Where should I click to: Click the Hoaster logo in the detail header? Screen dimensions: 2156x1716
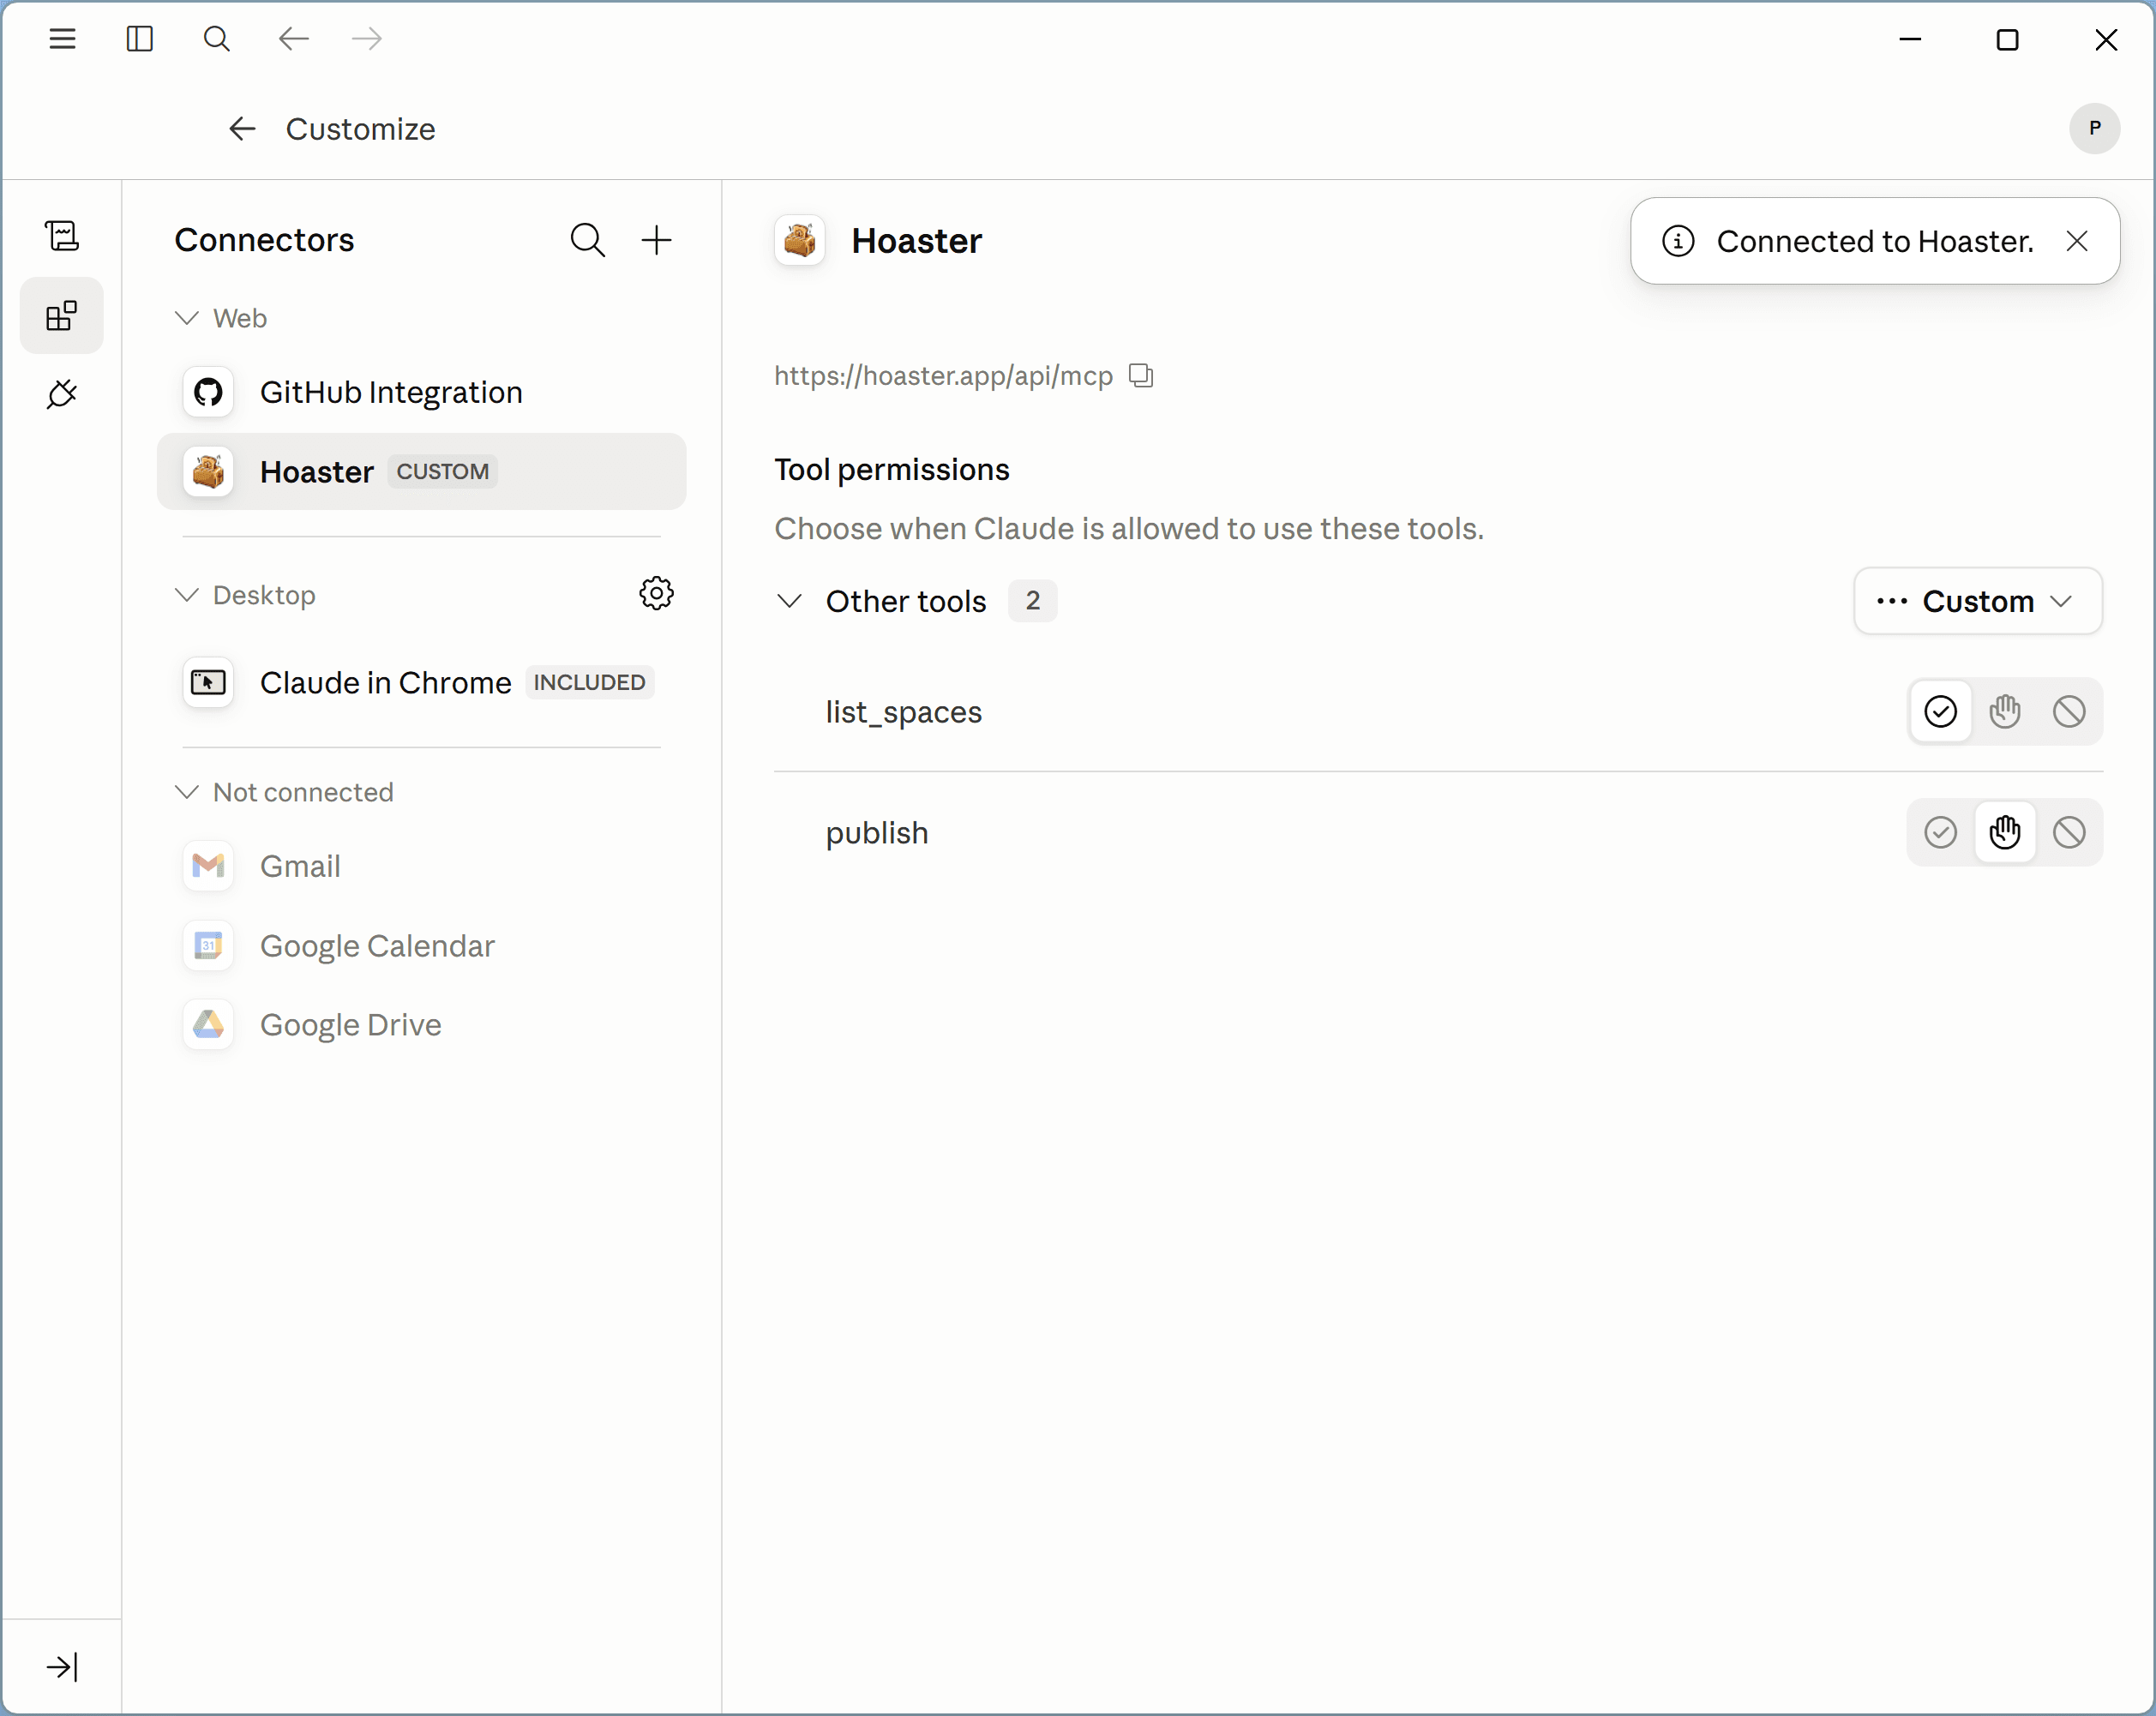pos(799,241)
